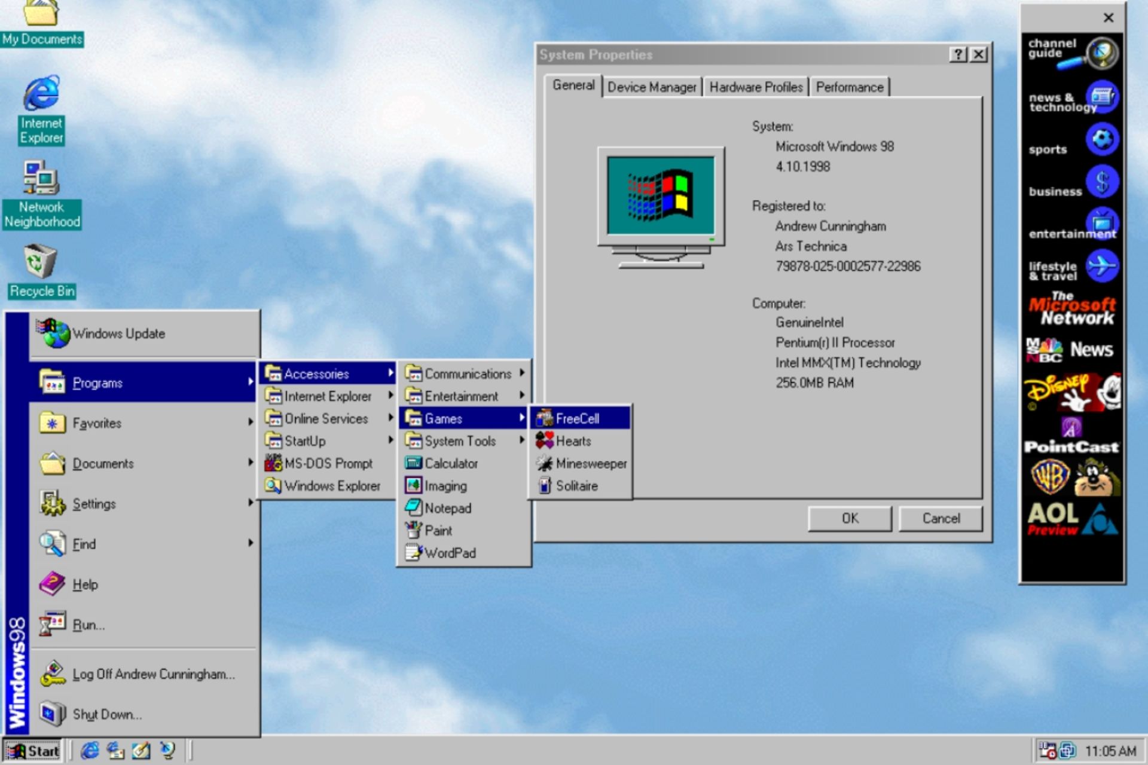This screenshot has height=765, width=1148.
Task: Expand Communications submenu
Action: coord(464,374)
